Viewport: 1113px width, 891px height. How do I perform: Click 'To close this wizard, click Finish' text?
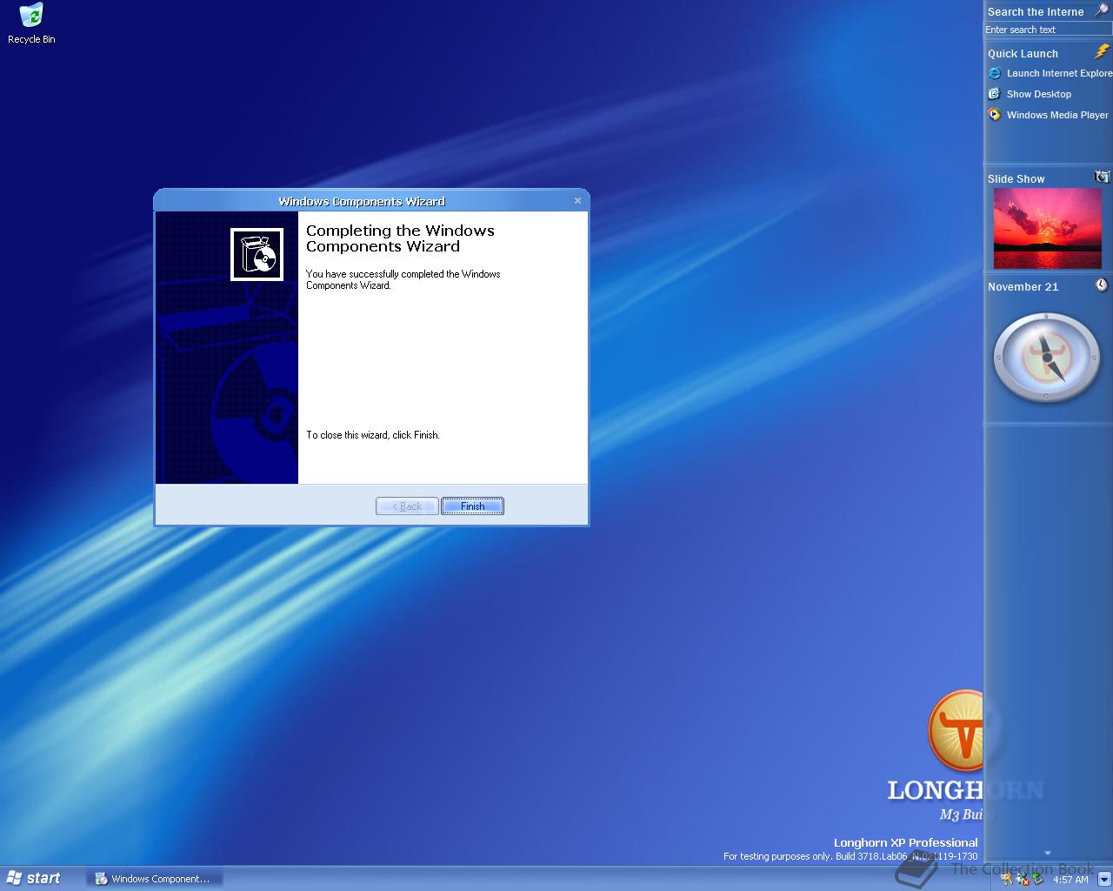tap(373, 435)
